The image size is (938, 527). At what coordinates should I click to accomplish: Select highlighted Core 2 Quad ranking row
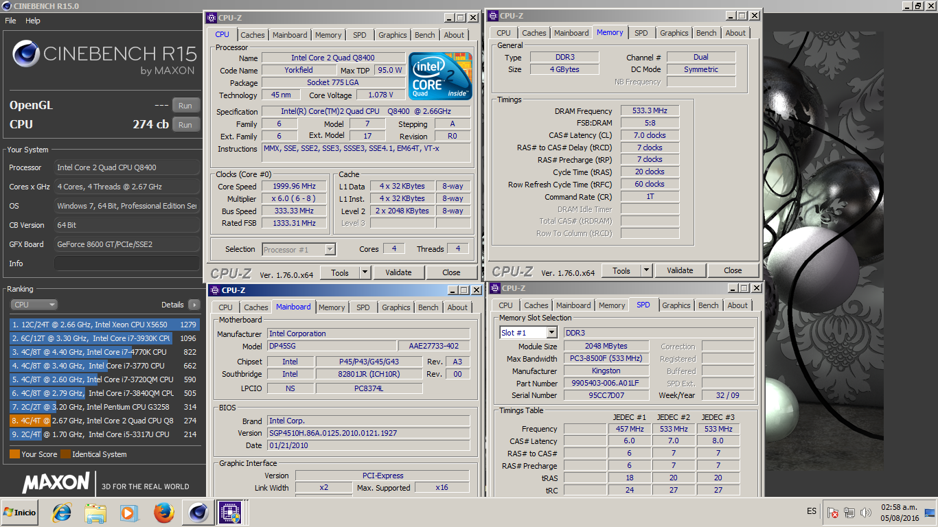(x=104, y=421)
